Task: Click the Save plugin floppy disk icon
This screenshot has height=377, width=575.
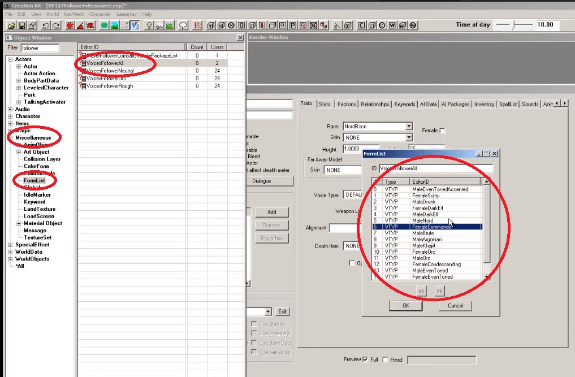Action: 21,25
